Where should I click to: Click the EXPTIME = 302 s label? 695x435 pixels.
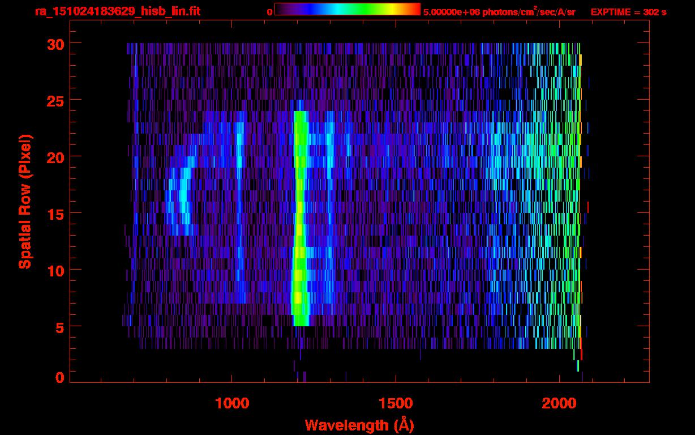(x=628, y=12)
